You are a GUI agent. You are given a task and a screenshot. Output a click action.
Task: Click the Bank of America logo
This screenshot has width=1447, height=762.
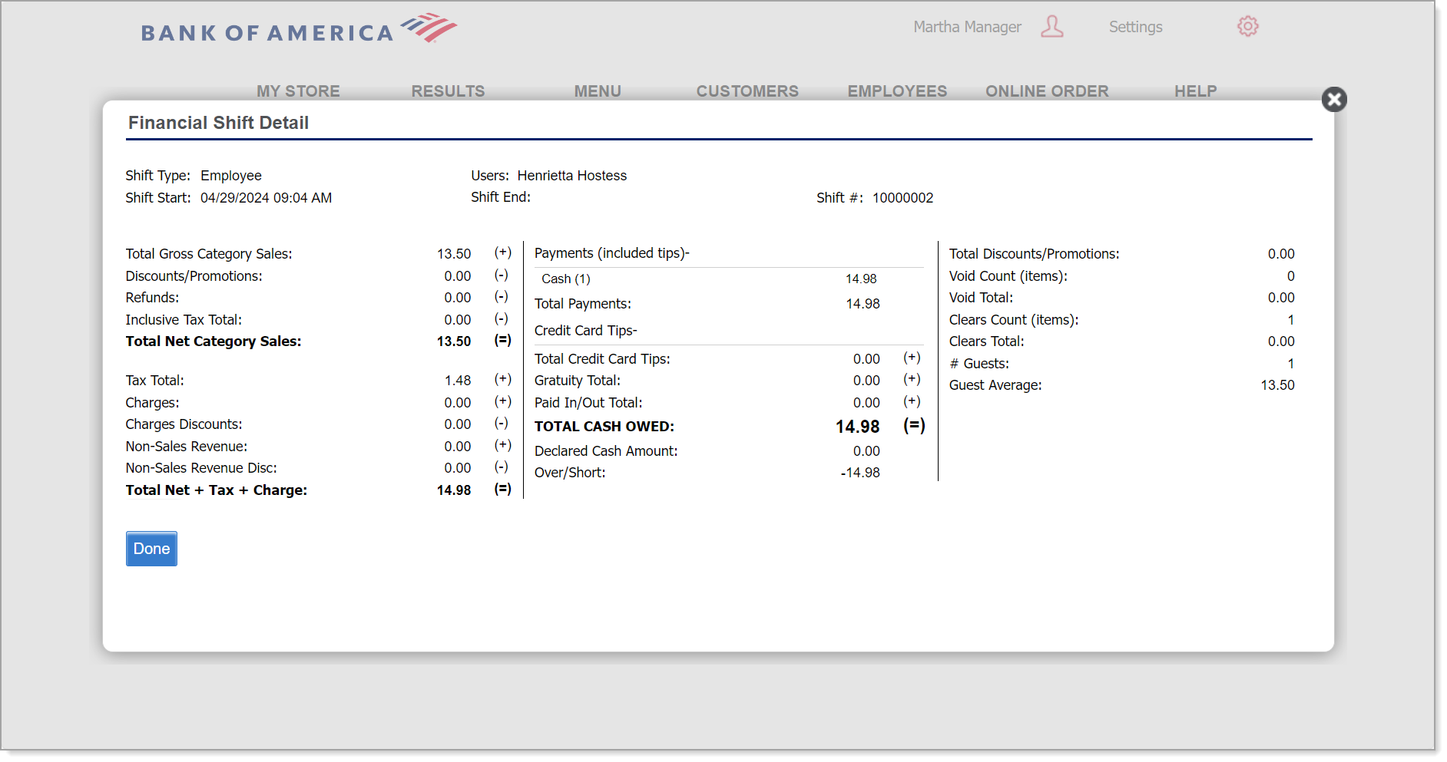tap(299, 29)
